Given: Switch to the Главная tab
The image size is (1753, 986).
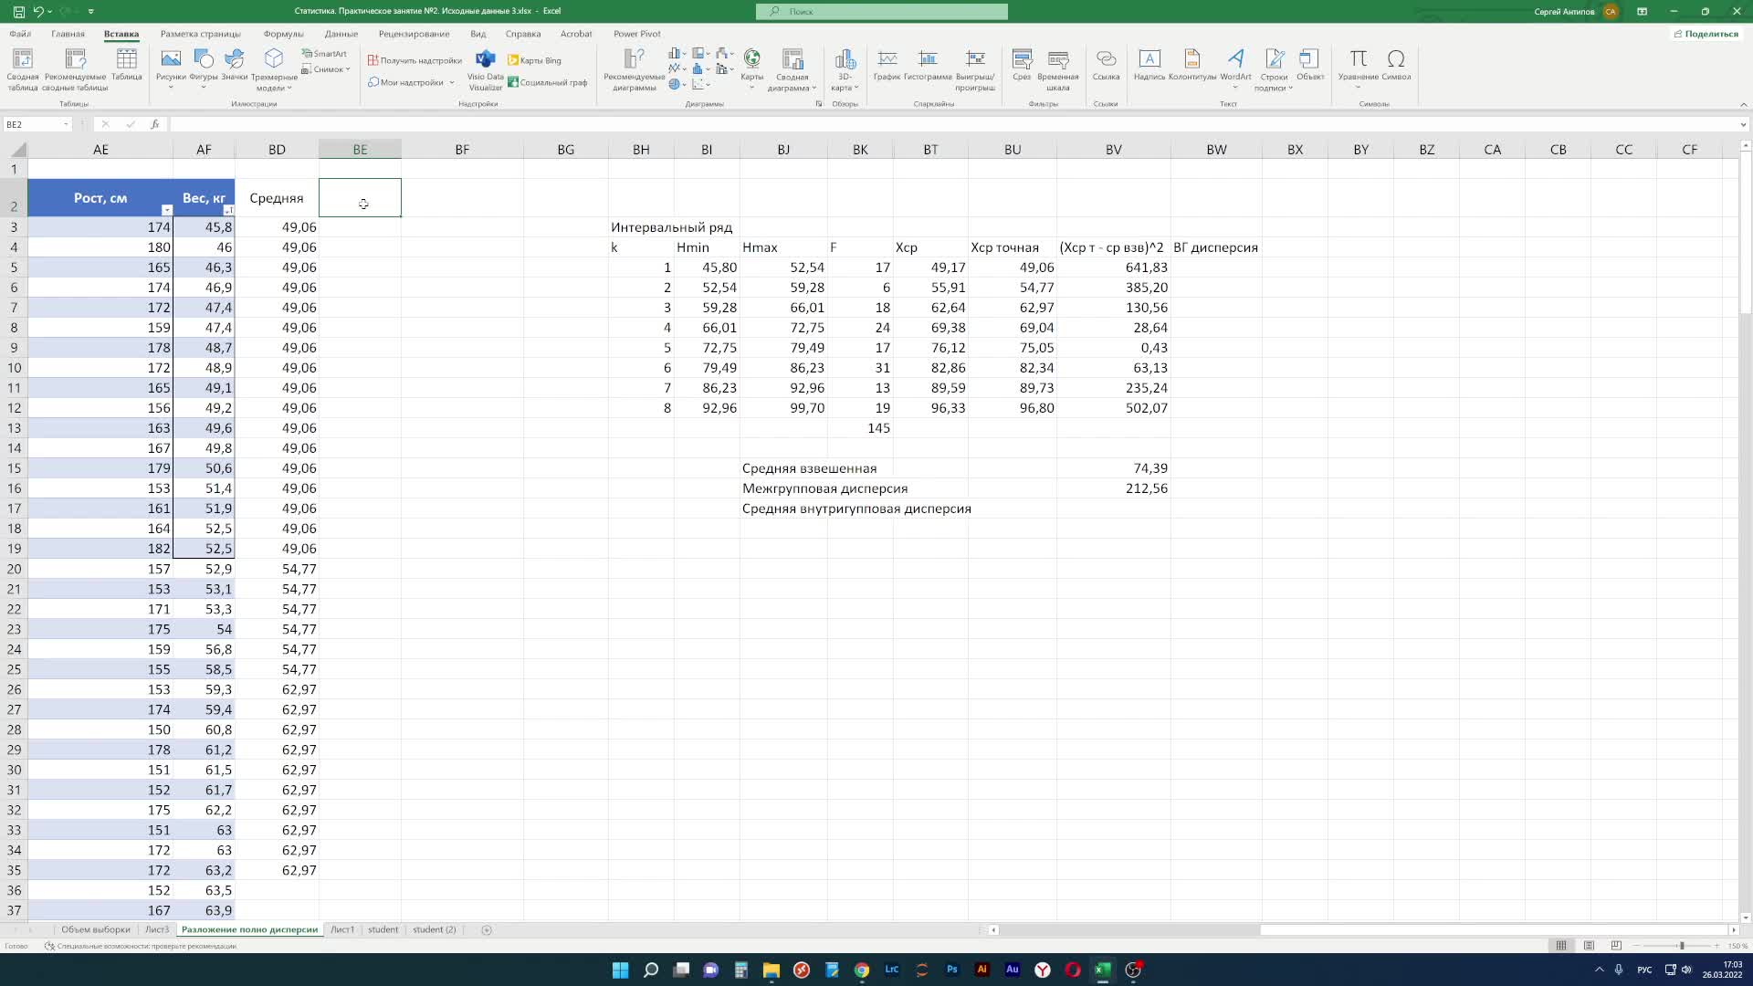Looking at the screenshot, I should (x=68, y=34).
